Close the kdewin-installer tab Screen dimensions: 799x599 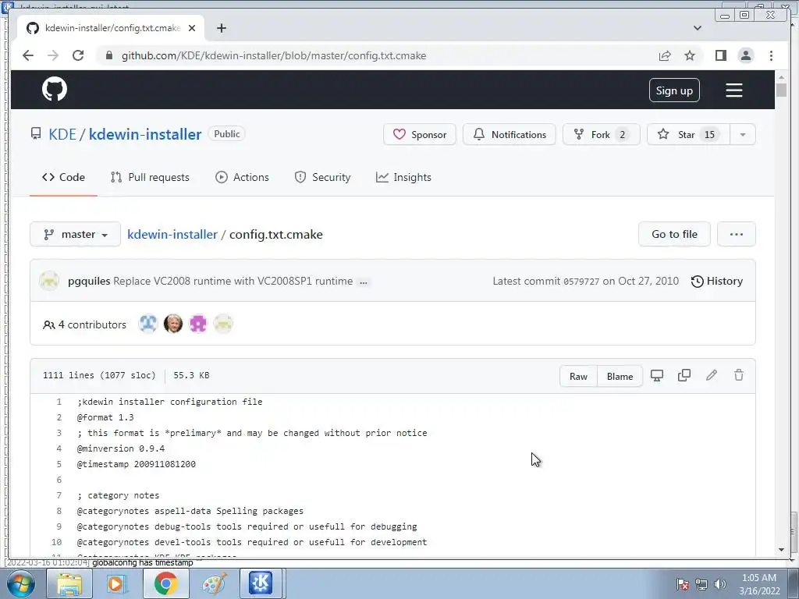coord(192,28)
